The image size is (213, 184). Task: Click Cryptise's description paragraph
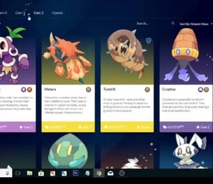185,105
